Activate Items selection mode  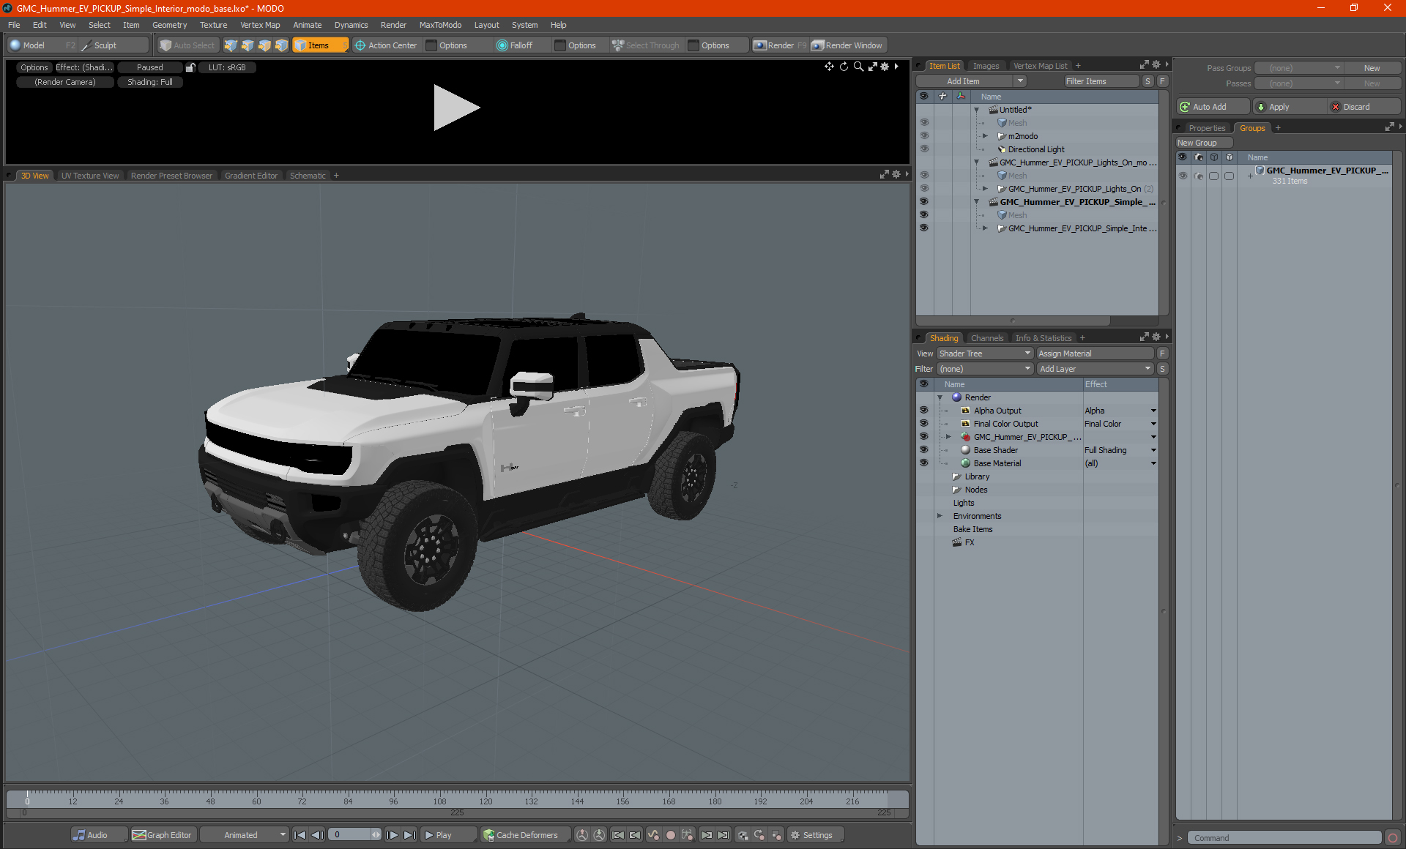[x=320, y=45]
